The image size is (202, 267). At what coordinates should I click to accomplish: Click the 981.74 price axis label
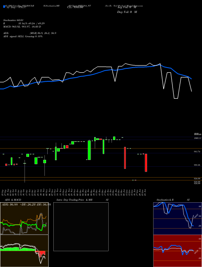pos(198,152)
